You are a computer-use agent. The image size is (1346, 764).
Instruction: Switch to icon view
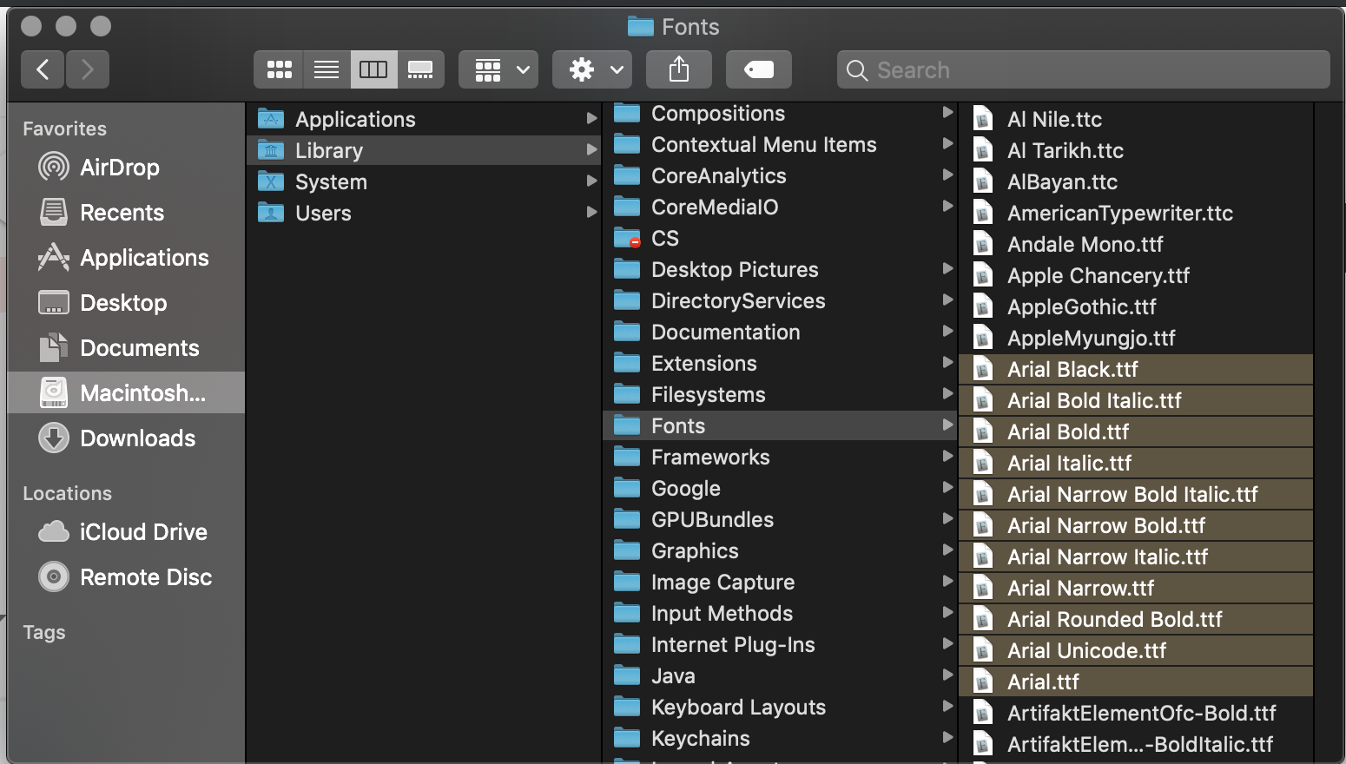click(x=279, y=69)
